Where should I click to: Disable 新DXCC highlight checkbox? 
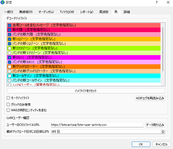click(10, 57)
